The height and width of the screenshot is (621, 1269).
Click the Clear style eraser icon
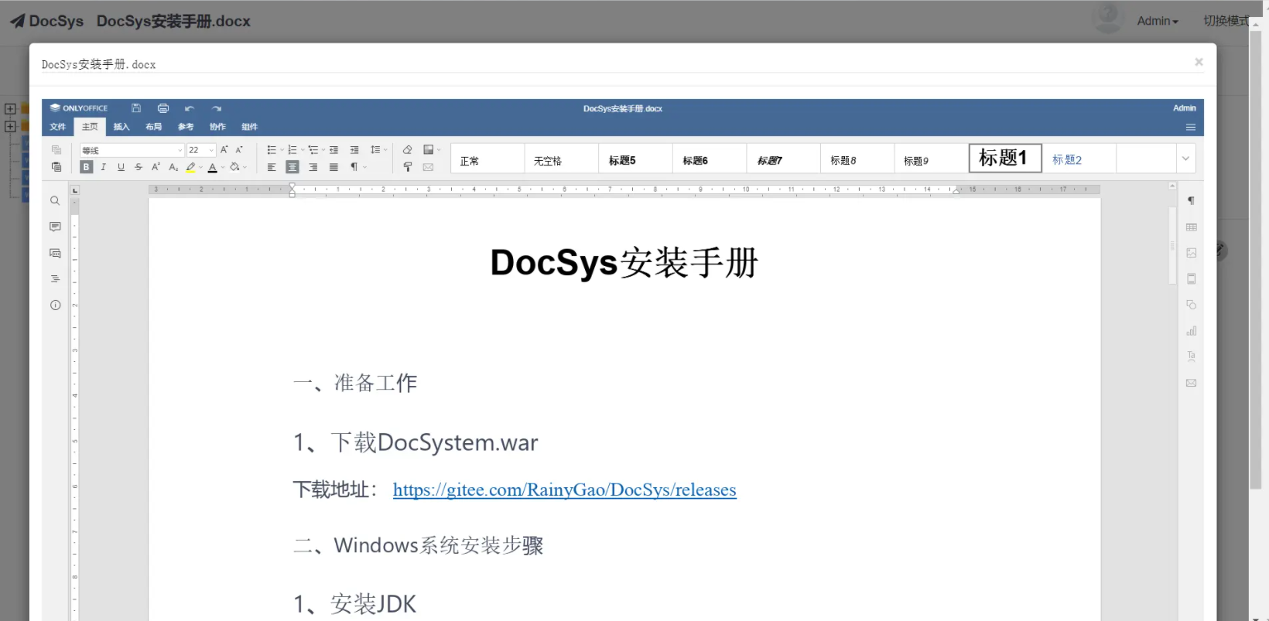407,150
